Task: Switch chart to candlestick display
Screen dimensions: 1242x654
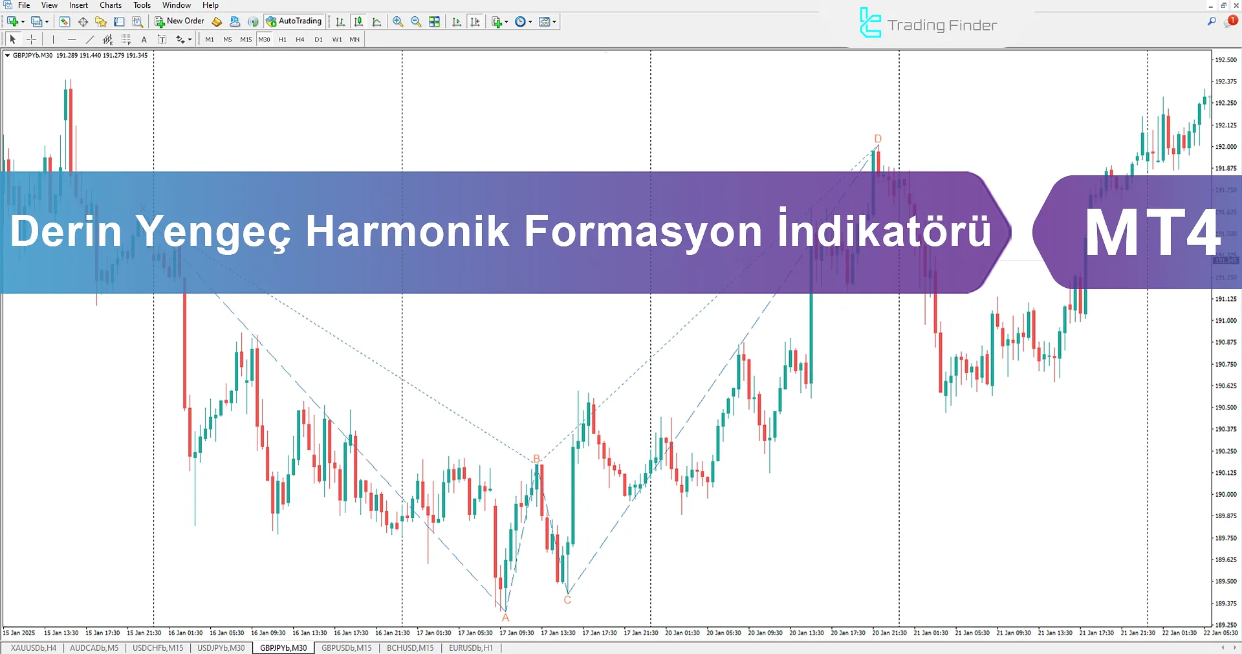Action: point(358,22)
